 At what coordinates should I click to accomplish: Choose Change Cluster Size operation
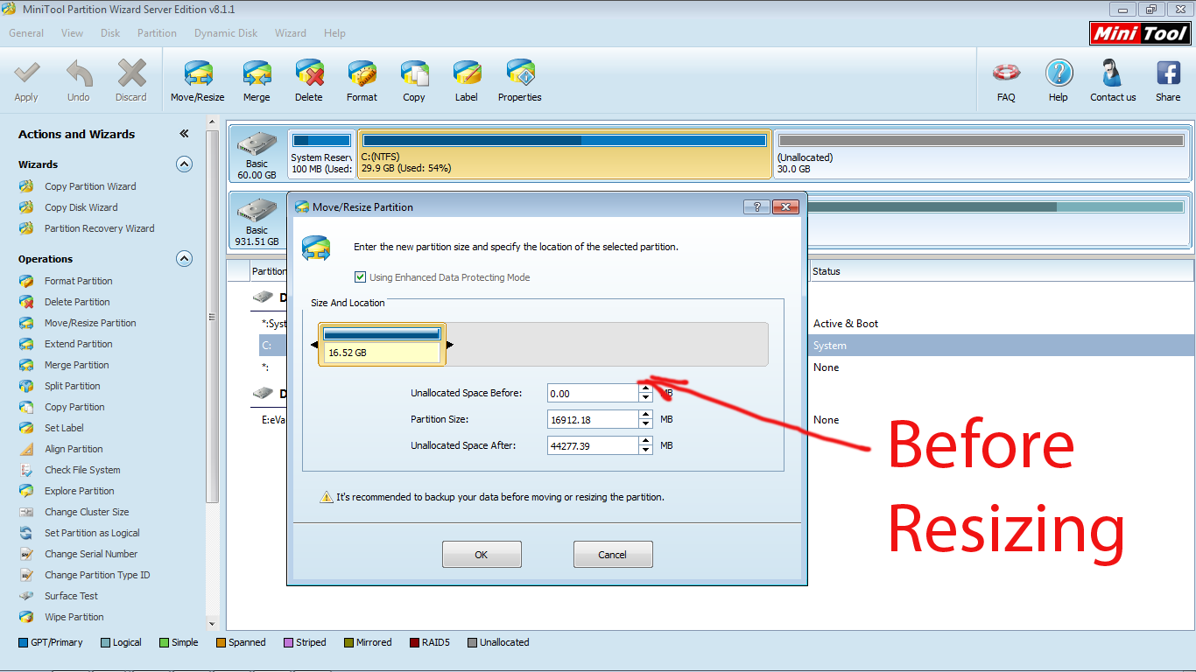(87, 512)
